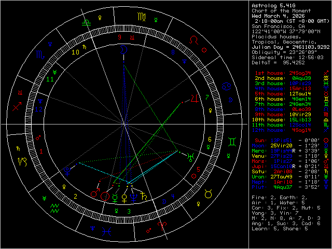Select the large yellow Venus glyph inside the wheel
Image resolution: width=332 pixels, height=249 pixels.
[x=125, y=198]
